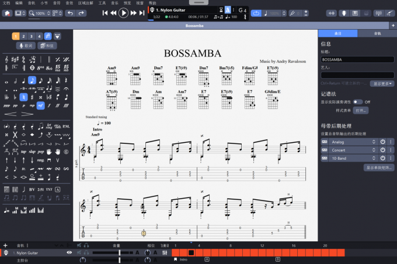
Task: Click the 歌词 button in left panel
Action: [x=27, y=45]
